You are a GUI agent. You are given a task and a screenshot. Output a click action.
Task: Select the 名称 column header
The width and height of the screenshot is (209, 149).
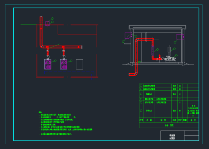[149, 120]
